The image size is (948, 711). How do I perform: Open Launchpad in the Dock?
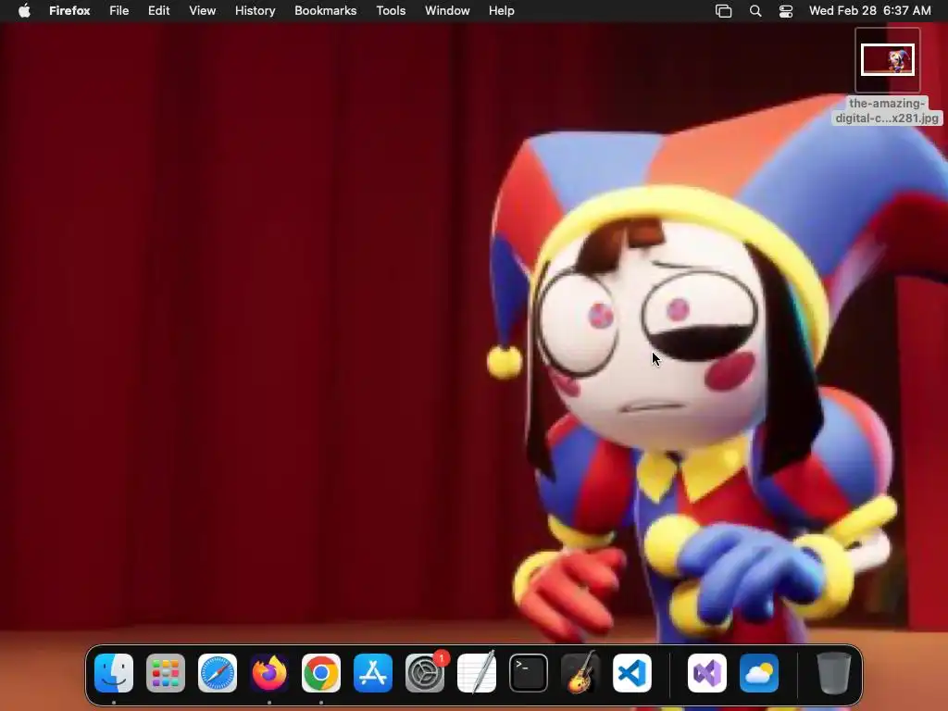166,673
